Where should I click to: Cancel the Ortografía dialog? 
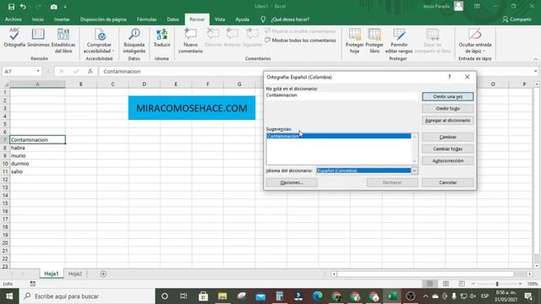[x=448, y=182]
